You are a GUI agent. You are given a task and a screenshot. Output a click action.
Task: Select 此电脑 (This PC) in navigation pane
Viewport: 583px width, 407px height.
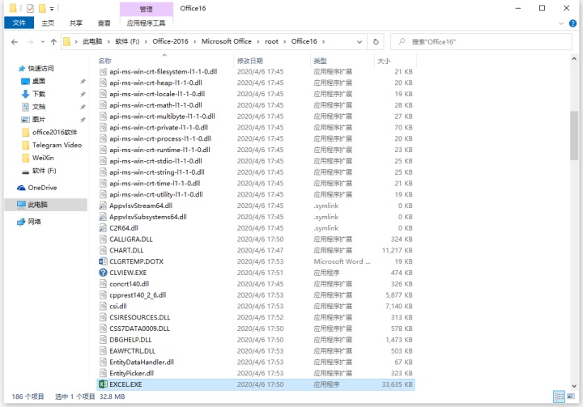pyautogui.click(x=45, y=205)
